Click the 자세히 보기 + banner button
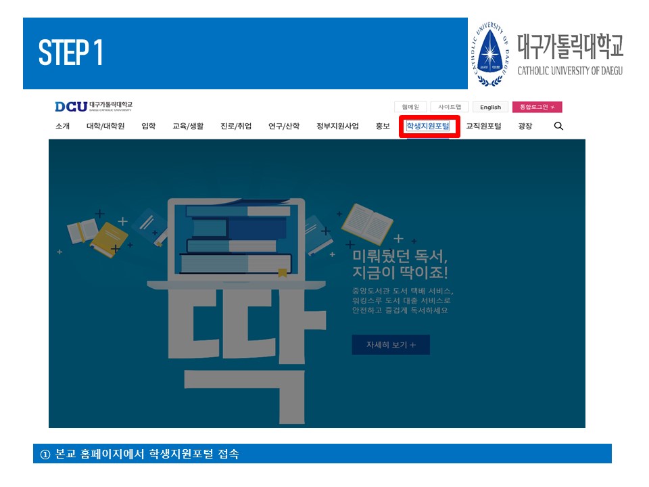This screenshot has width=649, height=487. coord(391,344)
